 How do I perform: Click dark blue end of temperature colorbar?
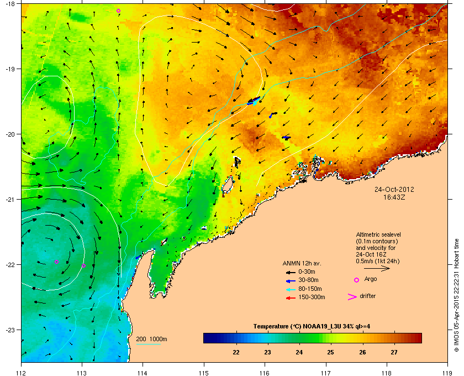(207, 338)
